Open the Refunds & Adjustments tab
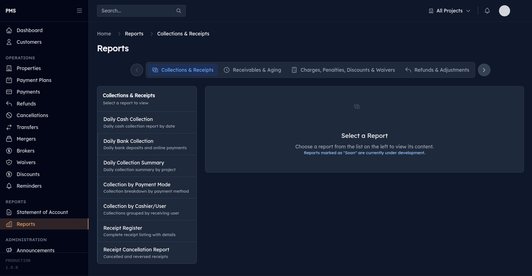Viewport: 532px width, 276px height. pos(437,70)
